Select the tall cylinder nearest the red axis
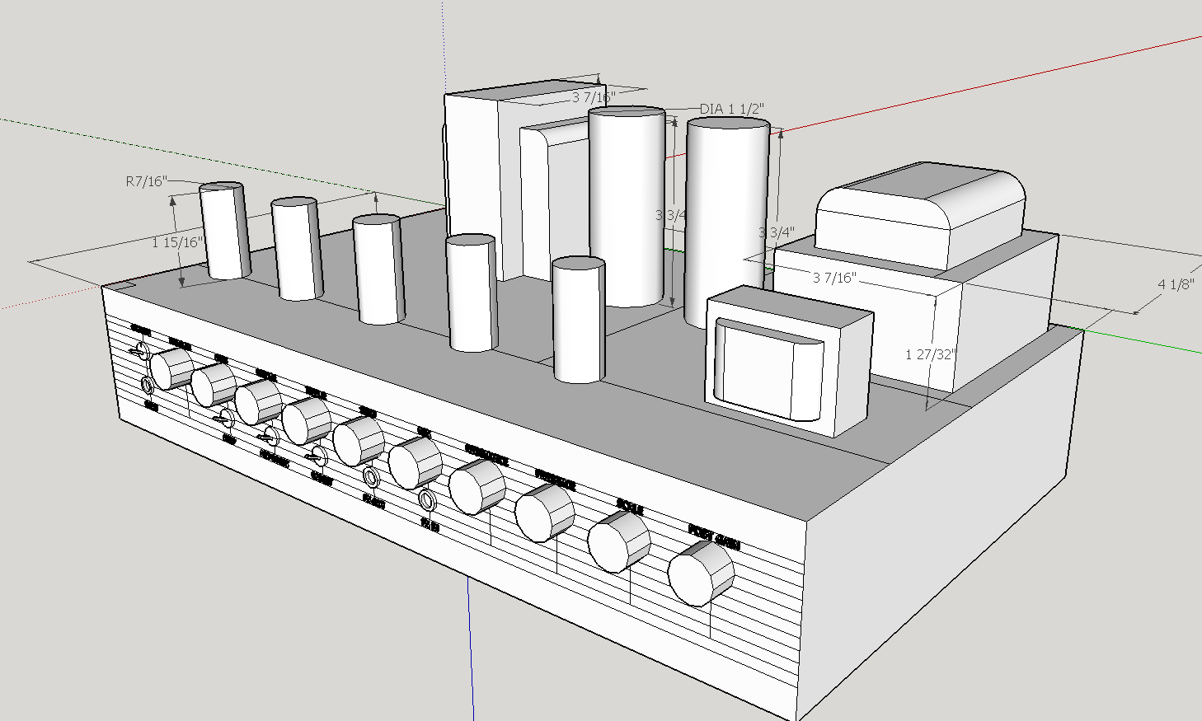This screenshot has height=721, width=1202. (x=728, y=222)
